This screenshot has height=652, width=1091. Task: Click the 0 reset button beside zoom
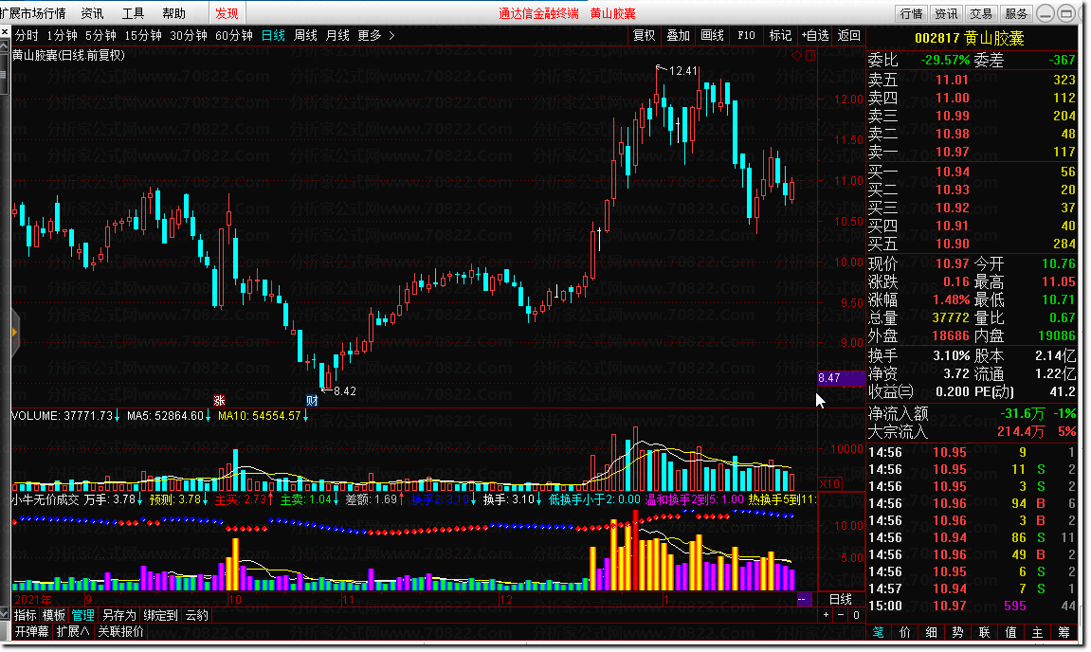pos(857,615)
